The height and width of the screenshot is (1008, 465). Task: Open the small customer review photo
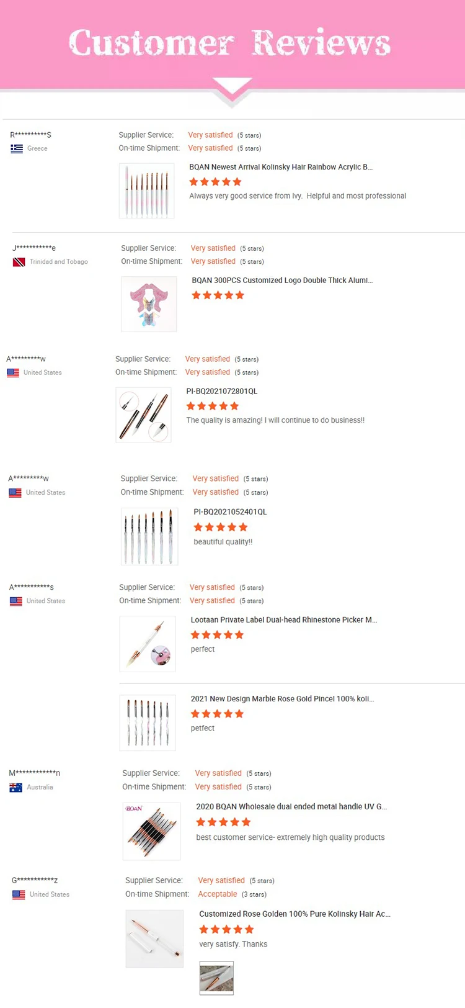point(216,978)
